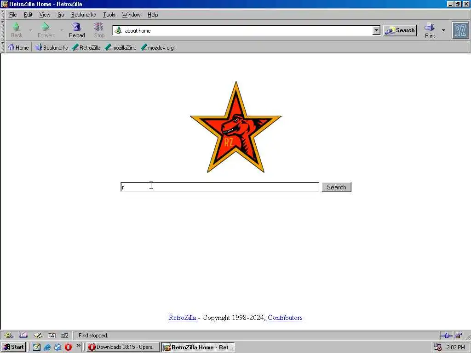Toggle online/offline plug icon in status bar
This screenshot has width=471, height=353.
[x=446, y=336]
